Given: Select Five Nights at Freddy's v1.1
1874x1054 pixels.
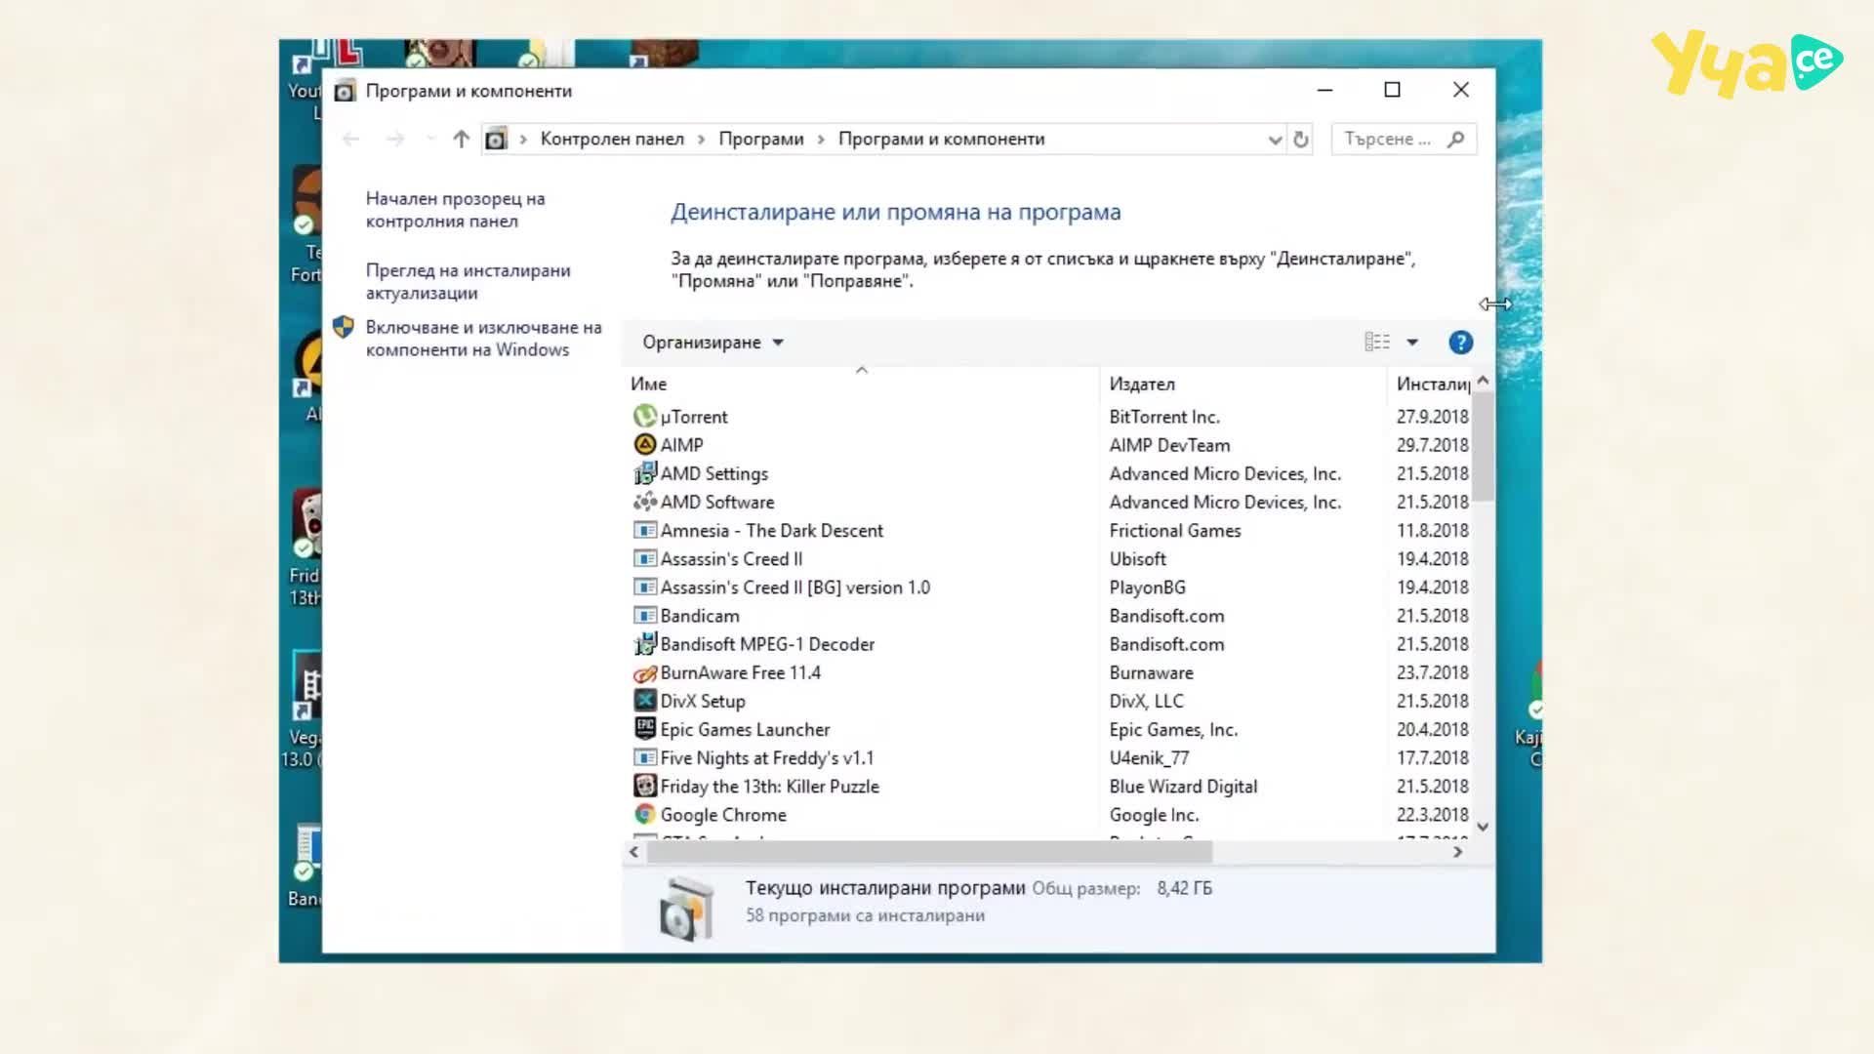Looking at the screenshot, I should coord(767,757).
